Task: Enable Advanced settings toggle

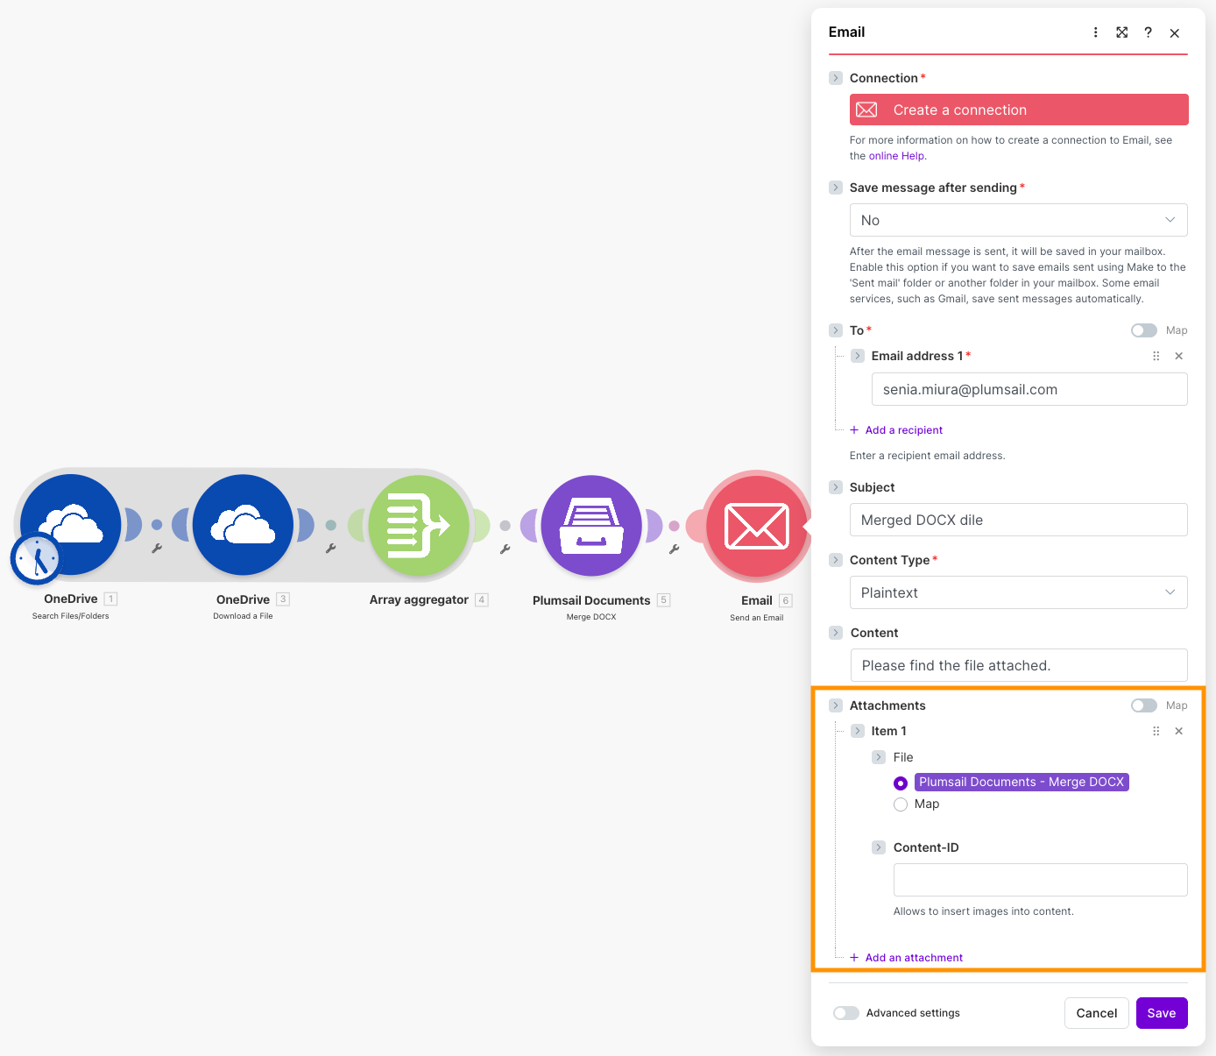Action: [846, 1013]
